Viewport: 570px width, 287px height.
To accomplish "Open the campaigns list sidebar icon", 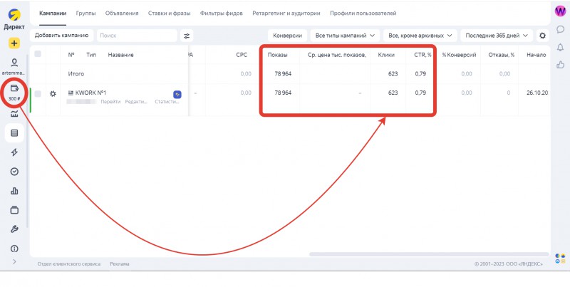I will pyautogui.click(x=14, y=133).
